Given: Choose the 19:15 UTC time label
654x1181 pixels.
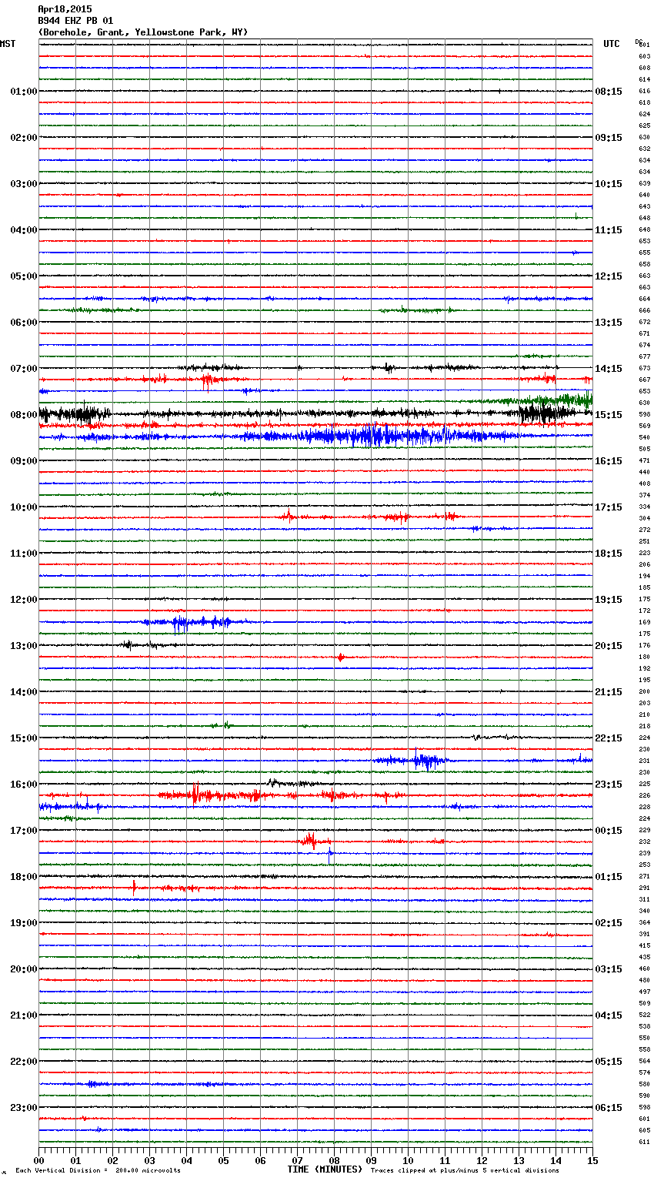Looking at the screenshot, I should [x=609, y=600].
